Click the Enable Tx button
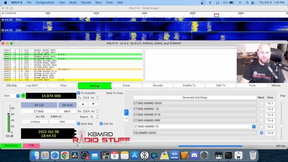The image size is (288, 162). pos(189,85)
